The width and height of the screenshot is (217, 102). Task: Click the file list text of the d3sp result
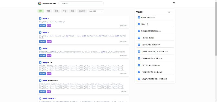(52, 22)
